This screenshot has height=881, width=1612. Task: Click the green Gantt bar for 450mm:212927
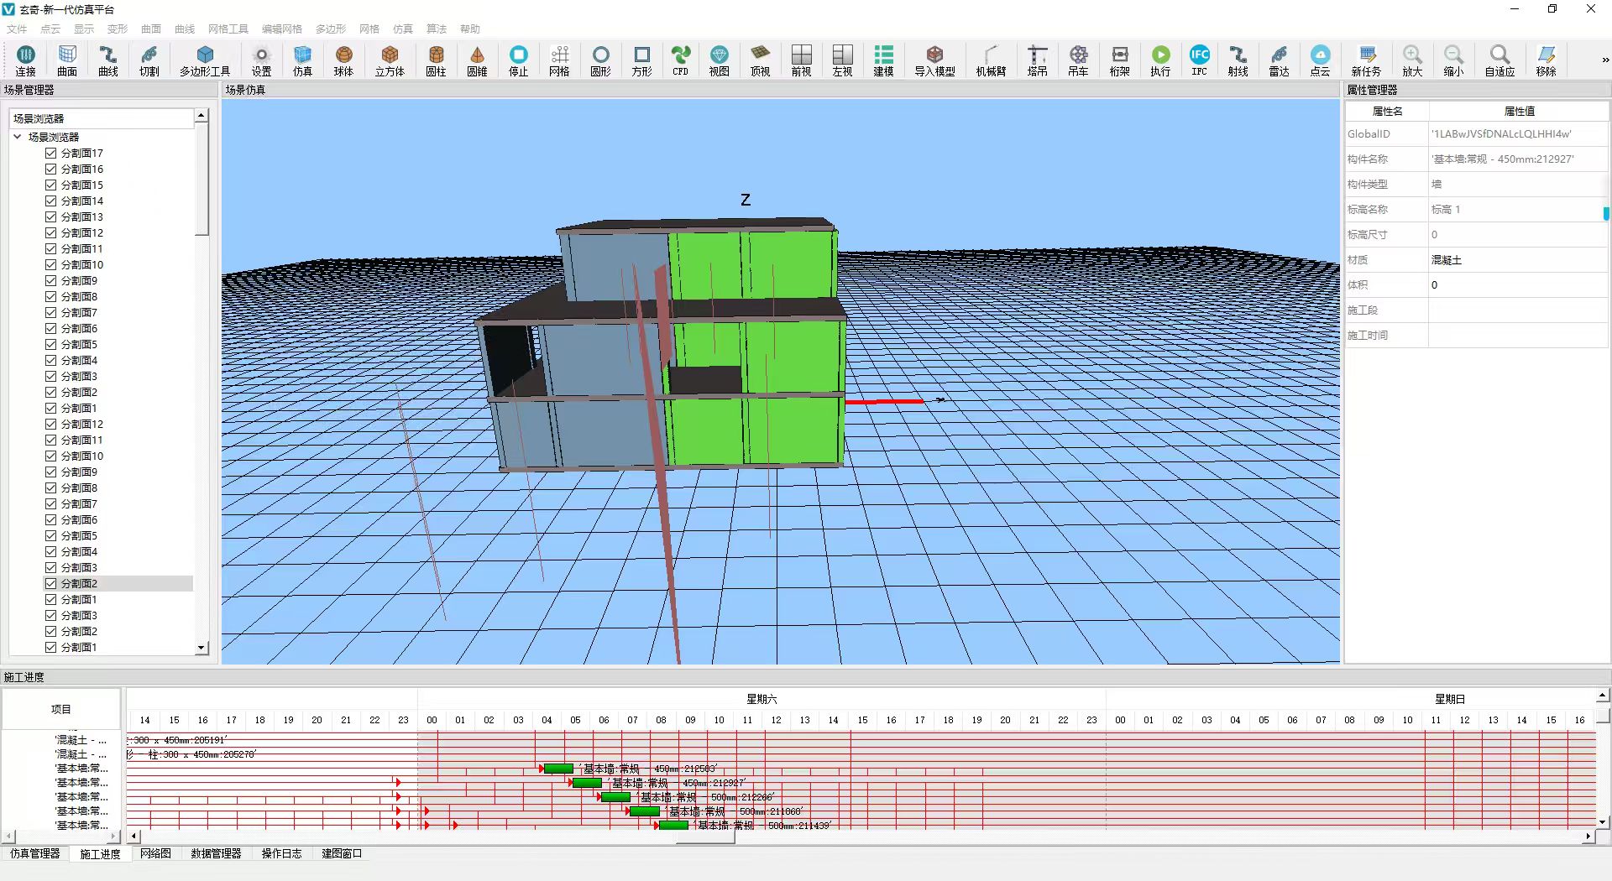click(x=587, y=783)
